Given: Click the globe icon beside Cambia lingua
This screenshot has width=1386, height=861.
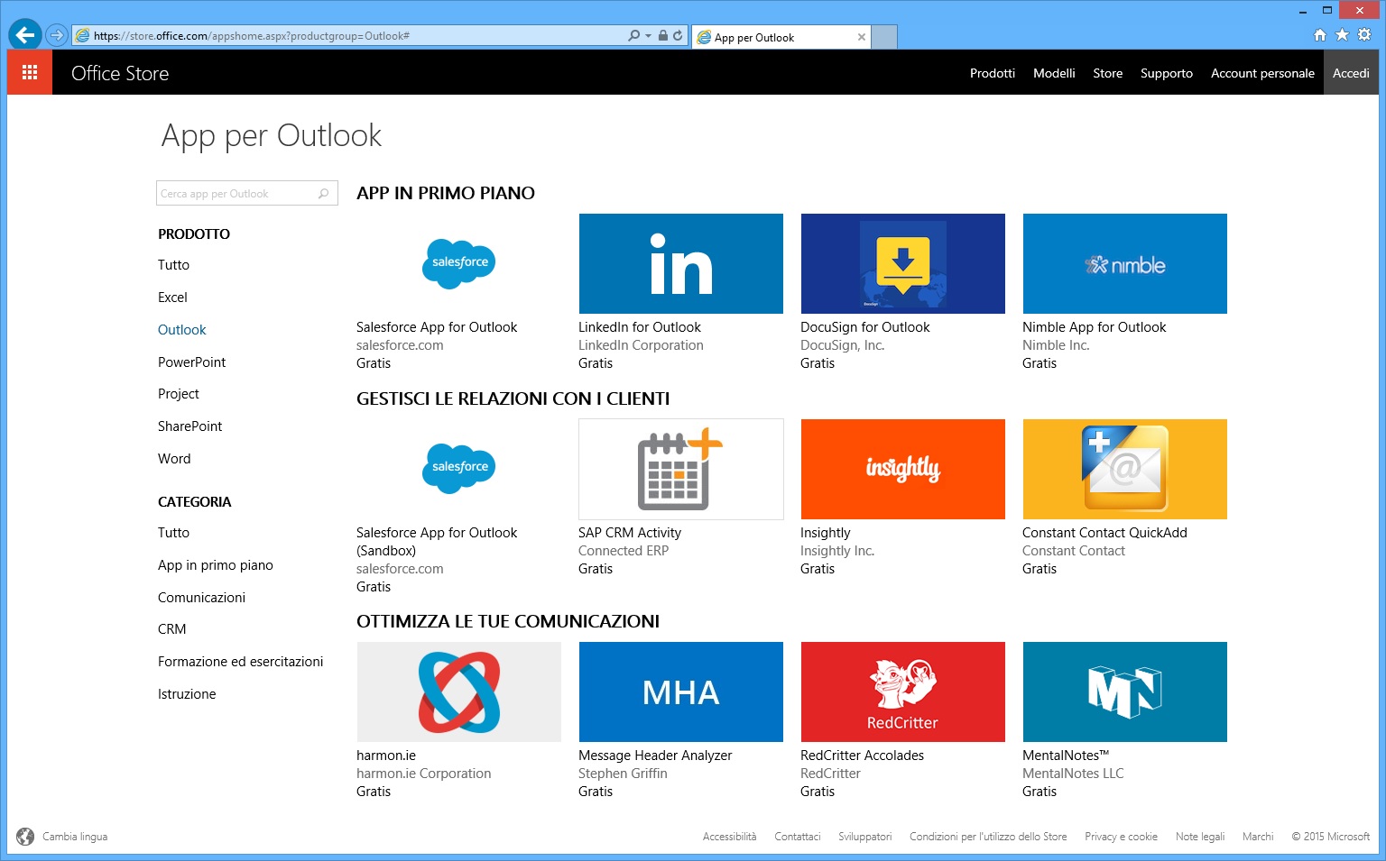Looking at the screenshot, I should (25, 837).
